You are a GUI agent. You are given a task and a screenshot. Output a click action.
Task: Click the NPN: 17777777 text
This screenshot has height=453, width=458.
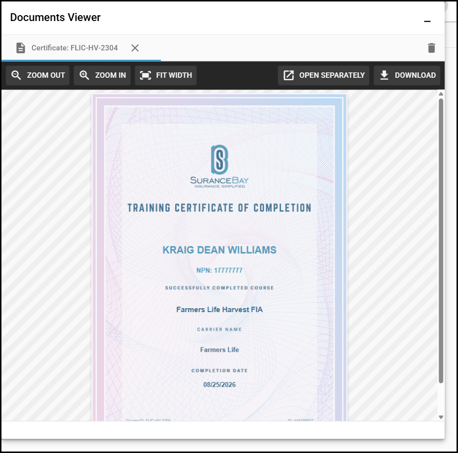219,271
